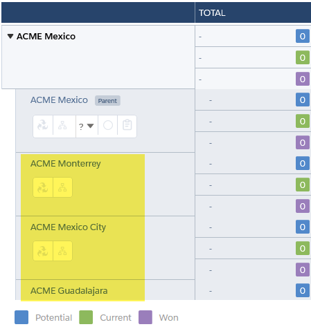311x329 pixels.
Task: Open the ACME Guadalajara account link
Action: point(69,291)
